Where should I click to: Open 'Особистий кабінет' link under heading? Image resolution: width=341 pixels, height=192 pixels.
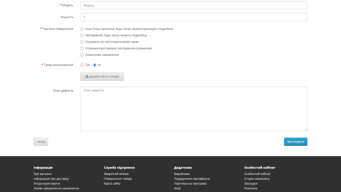257,174
